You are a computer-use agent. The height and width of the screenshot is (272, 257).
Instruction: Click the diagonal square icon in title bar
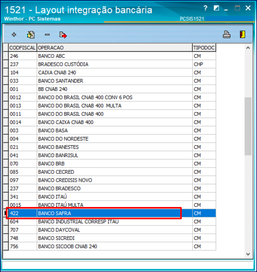(216, 8)
